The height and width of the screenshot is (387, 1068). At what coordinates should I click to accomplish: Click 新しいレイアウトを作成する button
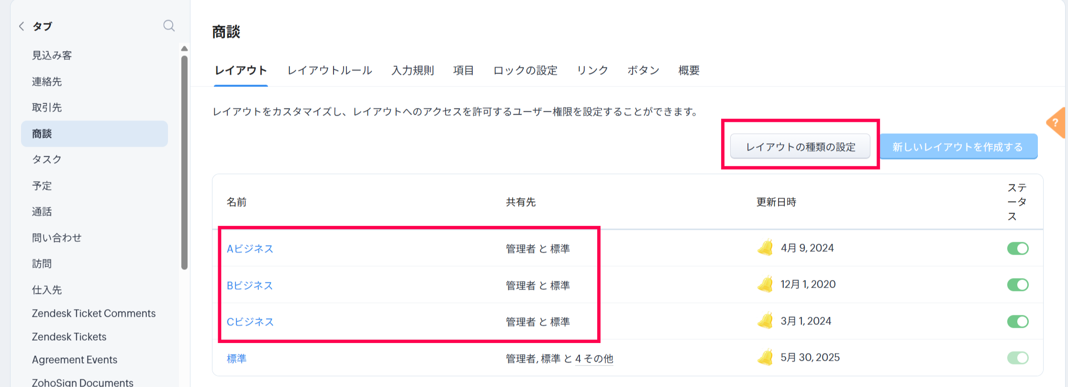pyautogui.click(x=958, y=147)
